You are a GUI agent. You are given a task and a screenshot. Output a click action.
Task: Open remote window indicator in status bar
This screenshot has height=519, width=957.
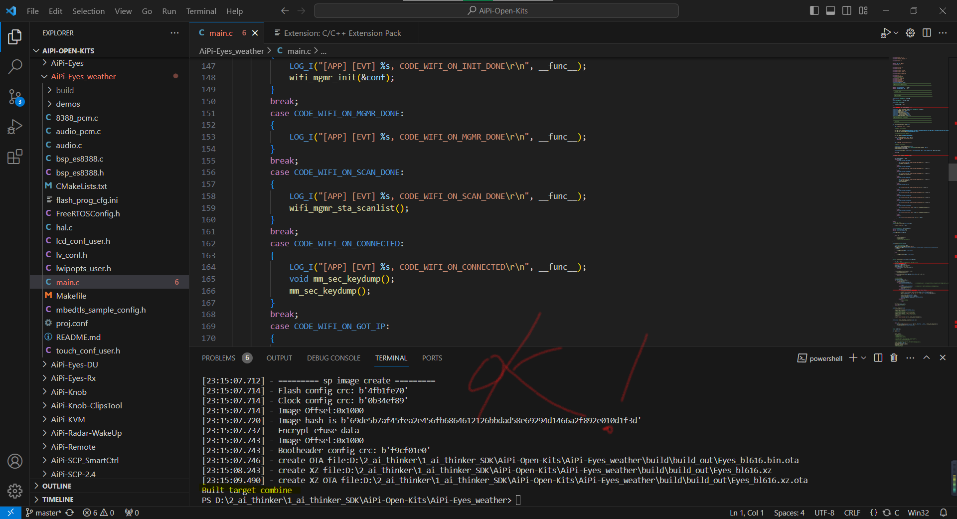coord(10,513)
